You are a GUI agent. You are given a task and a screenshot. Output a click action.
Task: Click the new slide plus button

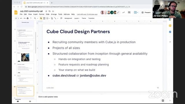pos(16,18)
